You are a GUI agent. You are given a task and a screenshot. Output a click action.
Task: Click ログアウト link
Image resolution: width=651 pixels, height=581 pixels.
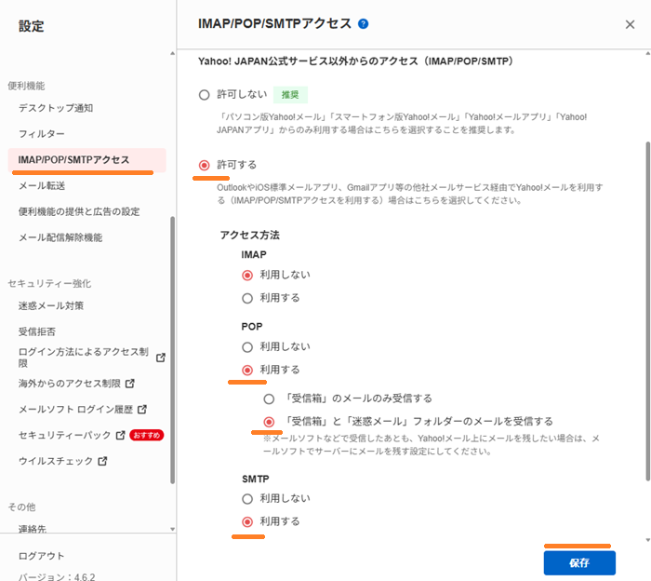[x=42, y=556]
